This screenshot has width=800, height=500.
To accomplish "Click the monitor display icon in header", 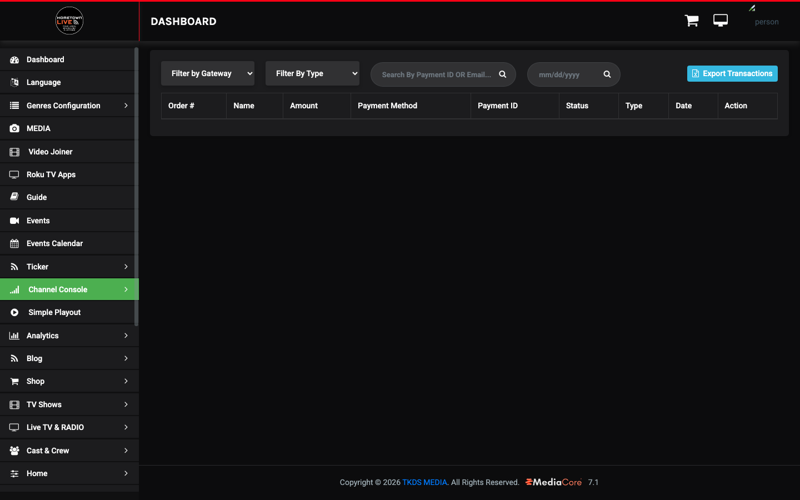I will click(x=721, y=21).
